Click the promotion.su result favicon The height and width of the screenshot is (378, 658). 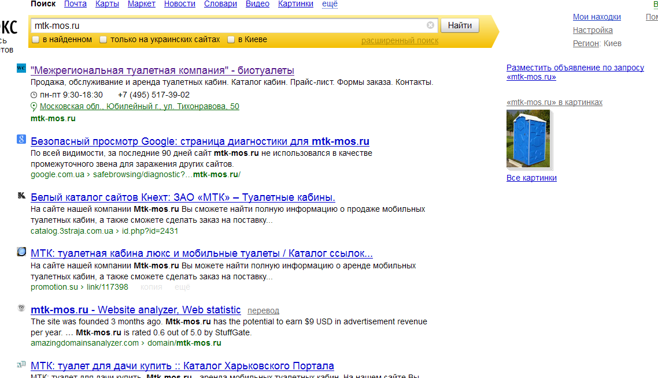[x=21, y=252]
